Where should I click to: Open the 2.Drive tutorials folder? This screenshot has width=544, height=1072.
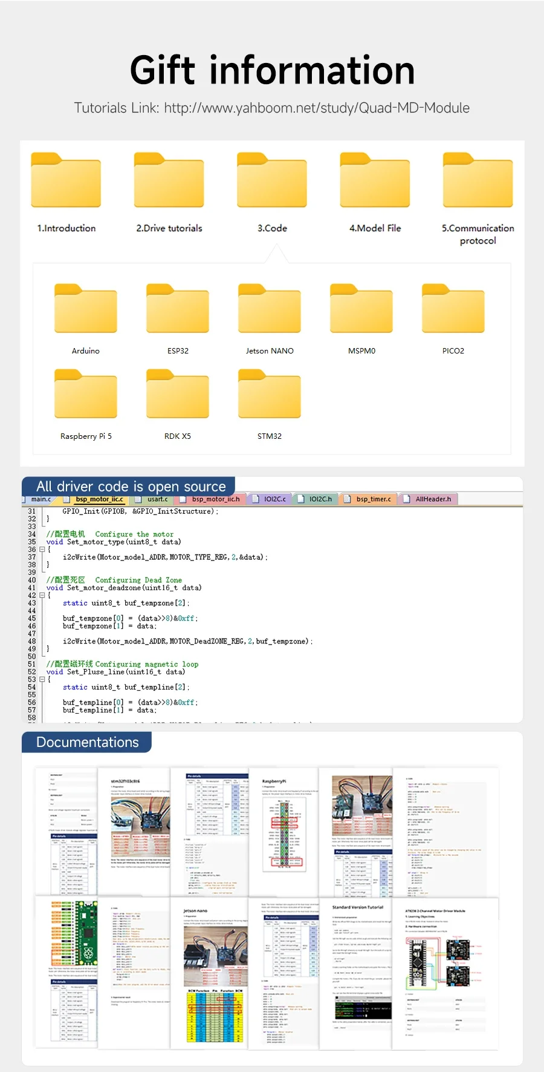(x=169, y=192)
